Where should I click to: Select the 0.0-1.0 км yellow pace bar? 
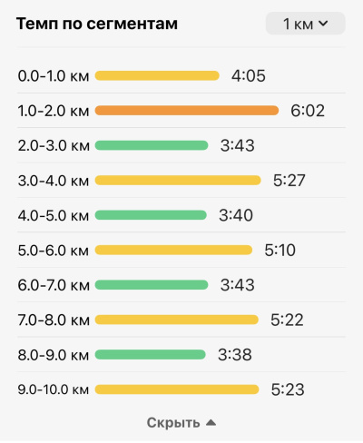[x=157, y=75]
